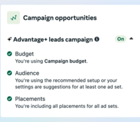Viewport: 140px width, 122px height.
Task: Open the Placements item
Action: (30, 99)
